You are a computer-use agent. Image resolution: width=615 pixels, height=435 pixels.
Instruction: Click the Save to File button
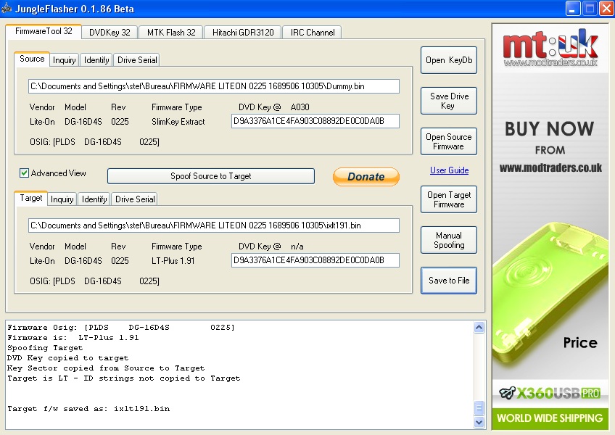point(449,281)
